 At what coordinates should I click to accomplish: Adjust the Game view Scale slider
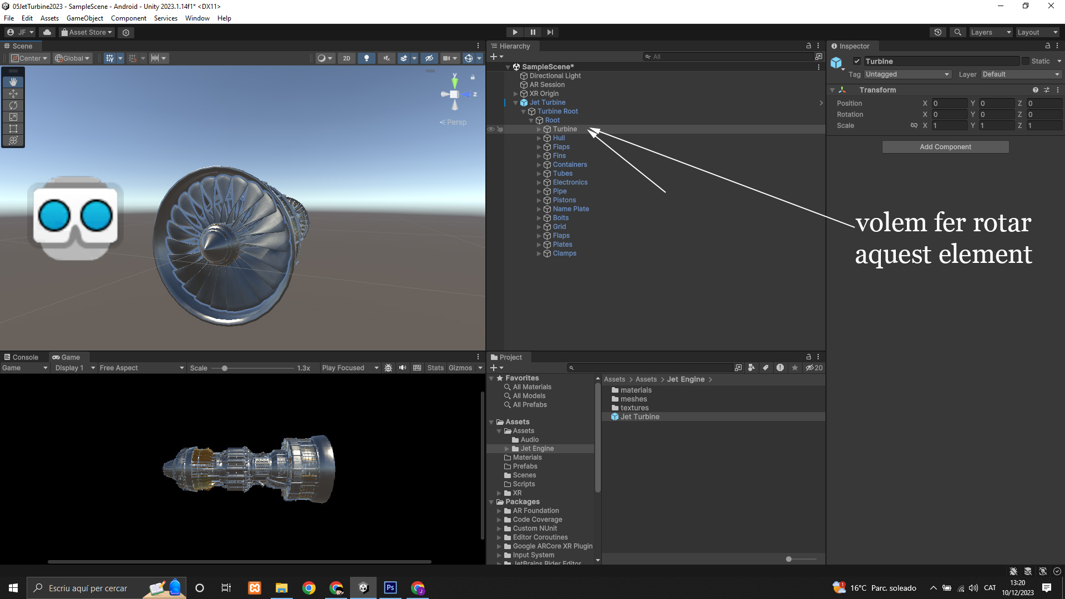(225, 368)
